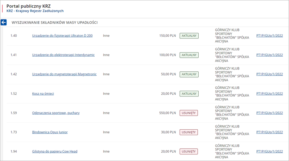Click case number in Gilotyna row
This screenshot has width=289, height=161.
(x=269, y=152)
